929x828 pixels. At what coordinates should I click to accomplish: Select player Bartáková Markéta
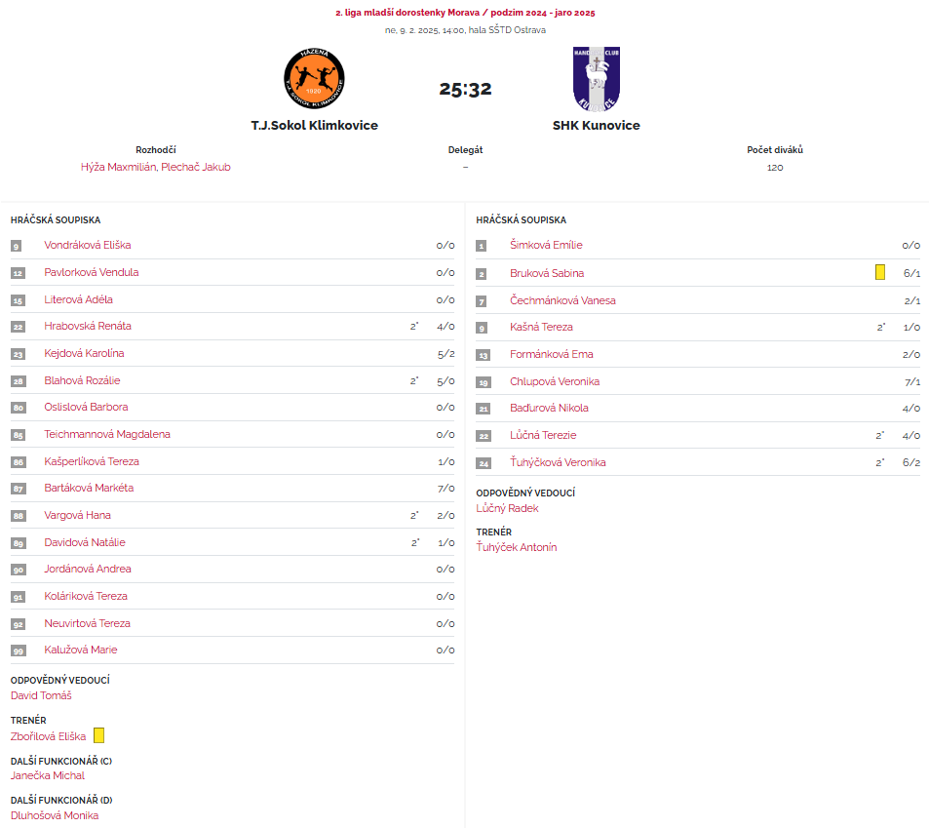click(89, 488)
